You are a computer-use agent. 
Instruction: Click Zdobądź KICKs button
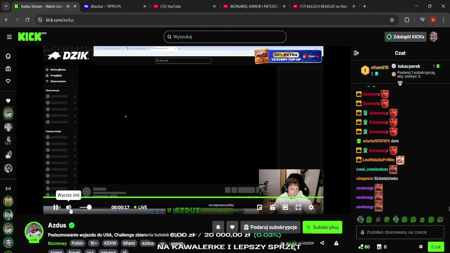click(x=405, y=37)
